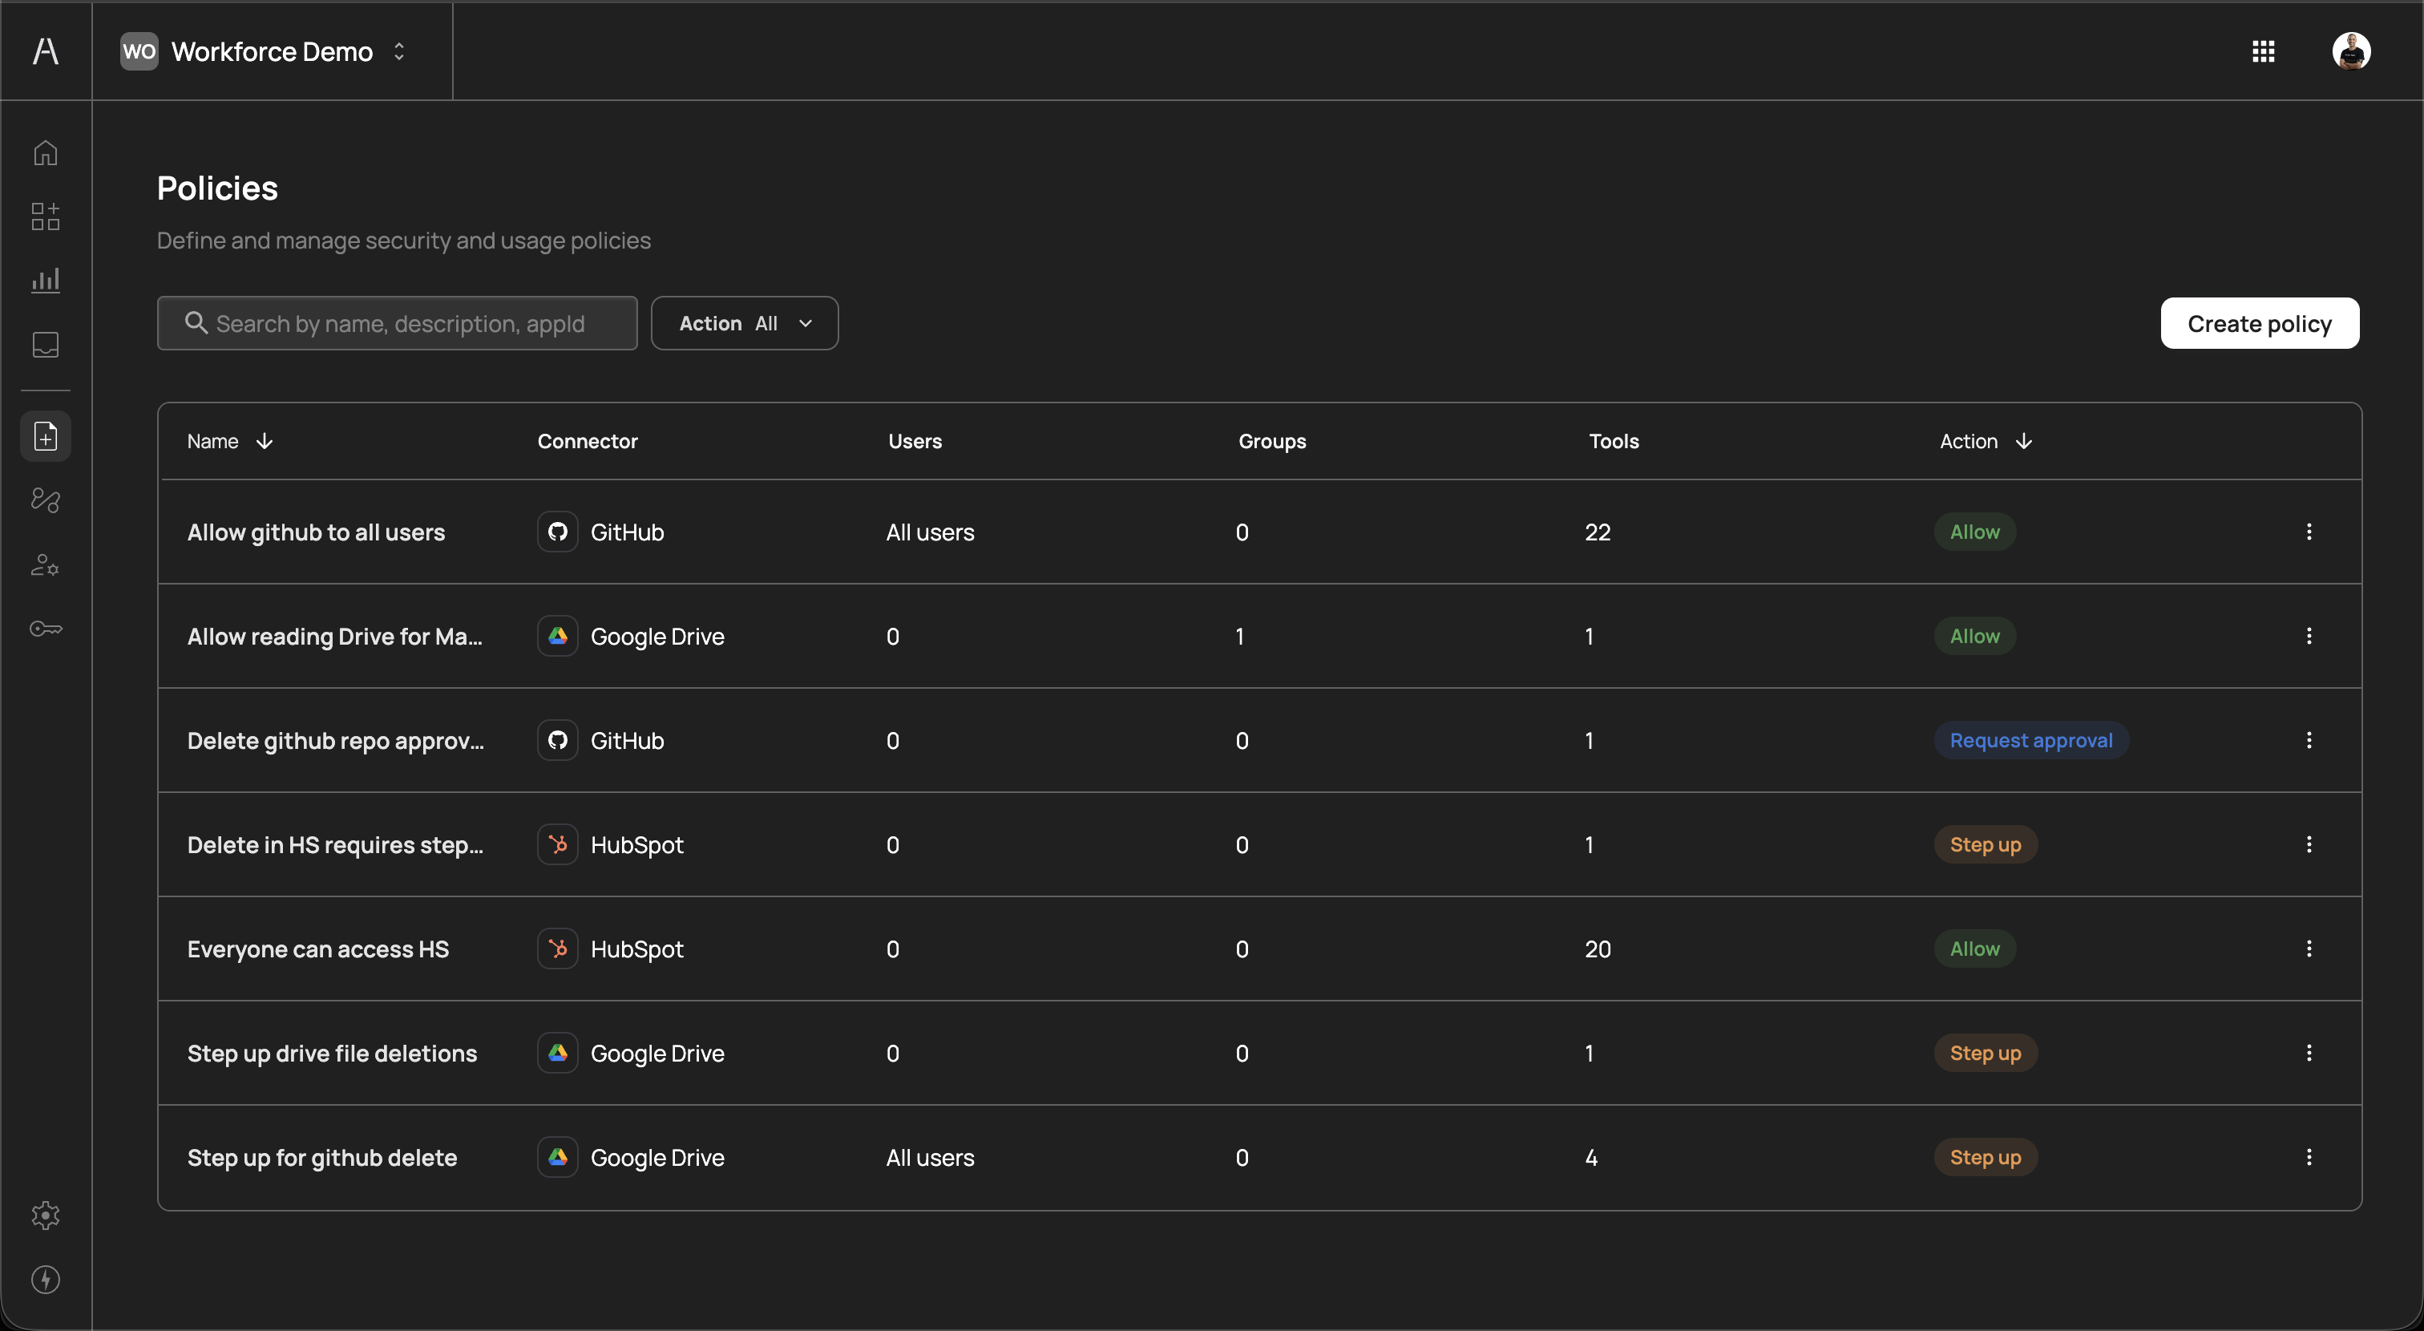Expand the Action All filter dropdown
This screenshot has width=2424, height=1331.
745,324
